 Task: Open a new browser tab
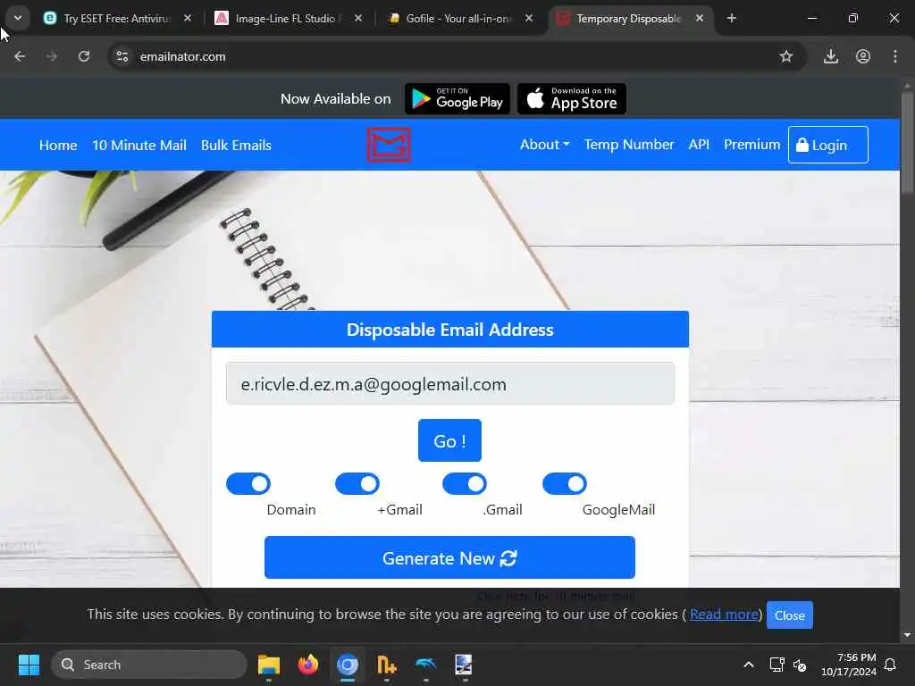[731, 18]
